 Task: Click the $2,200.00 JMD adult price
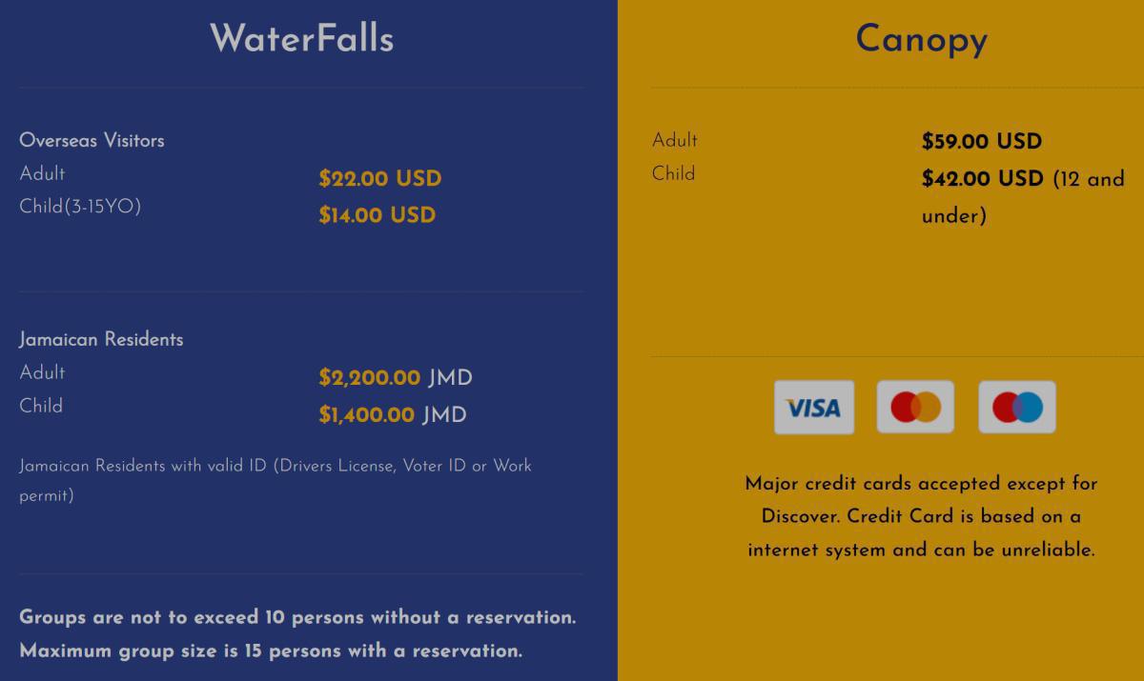pyautogui.click(x=396, y=378)
